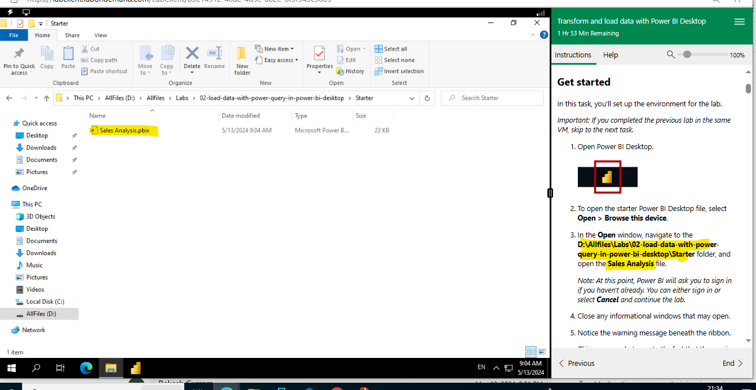
Task: Open the quick access toolbar customize dropdown
Action: (41, 24)
